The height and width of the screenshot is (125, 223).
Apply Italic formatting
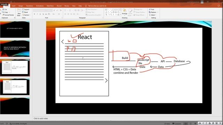coord(37,14)
